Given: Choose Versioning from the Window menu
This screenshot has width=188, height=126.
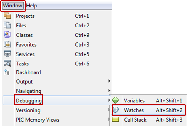Looking at the screenshot, I should pyautogui.click(x=28, y=110).
